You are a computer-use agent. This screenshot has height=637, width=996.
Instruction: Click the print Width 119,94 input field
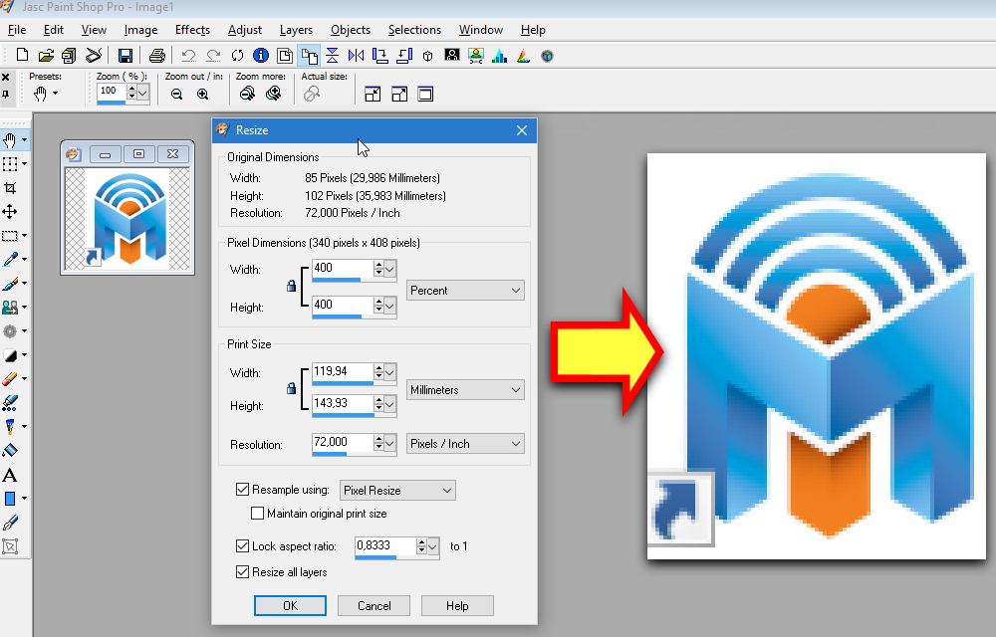click(342, 371)
